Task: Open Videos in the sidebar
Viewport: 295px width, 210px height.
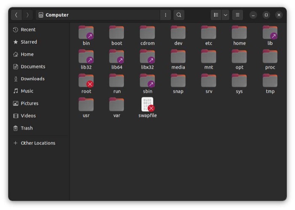Action: click(40, 116)
